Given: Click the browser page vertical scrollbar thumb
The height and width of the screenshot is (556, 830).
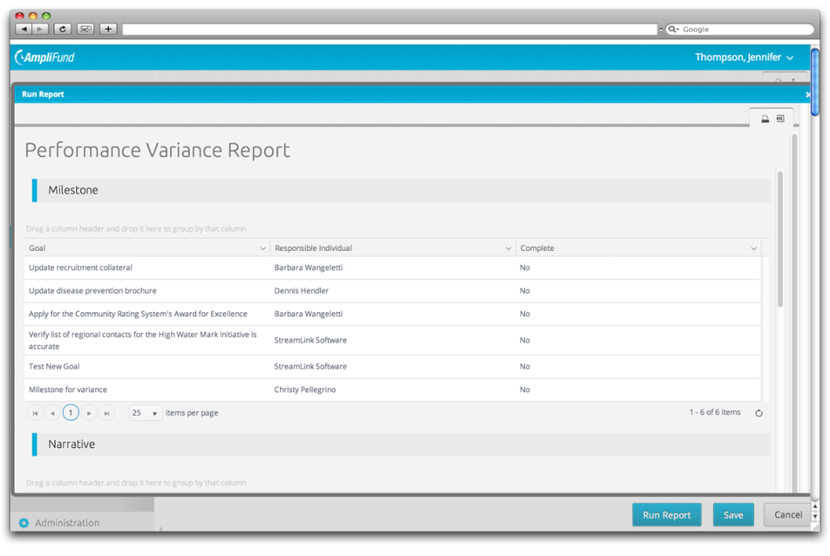Looking at the screenshot, I should 815,81.
